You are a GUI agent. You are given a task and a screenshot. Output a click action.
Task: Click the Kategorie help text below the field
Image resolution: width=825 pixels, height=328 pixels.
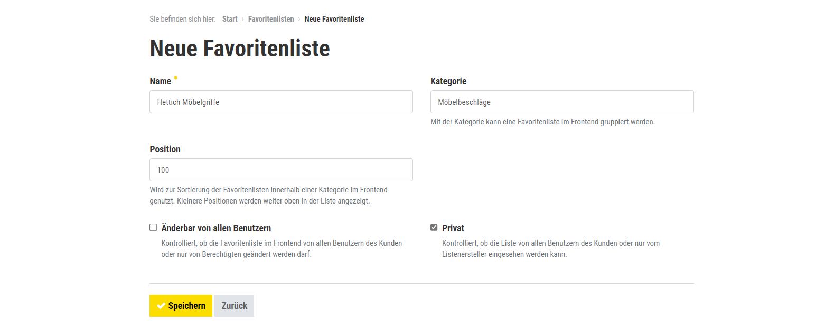coord(542,122)
